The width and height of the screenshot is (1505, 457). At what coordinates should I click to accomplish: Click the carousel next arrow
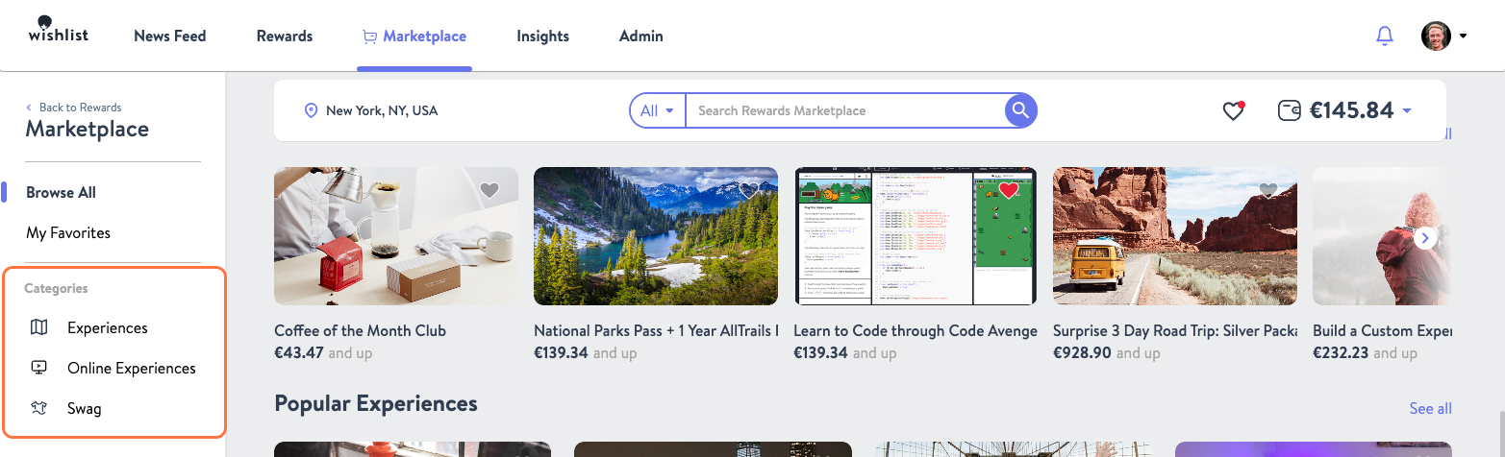tap(1426, 237)
